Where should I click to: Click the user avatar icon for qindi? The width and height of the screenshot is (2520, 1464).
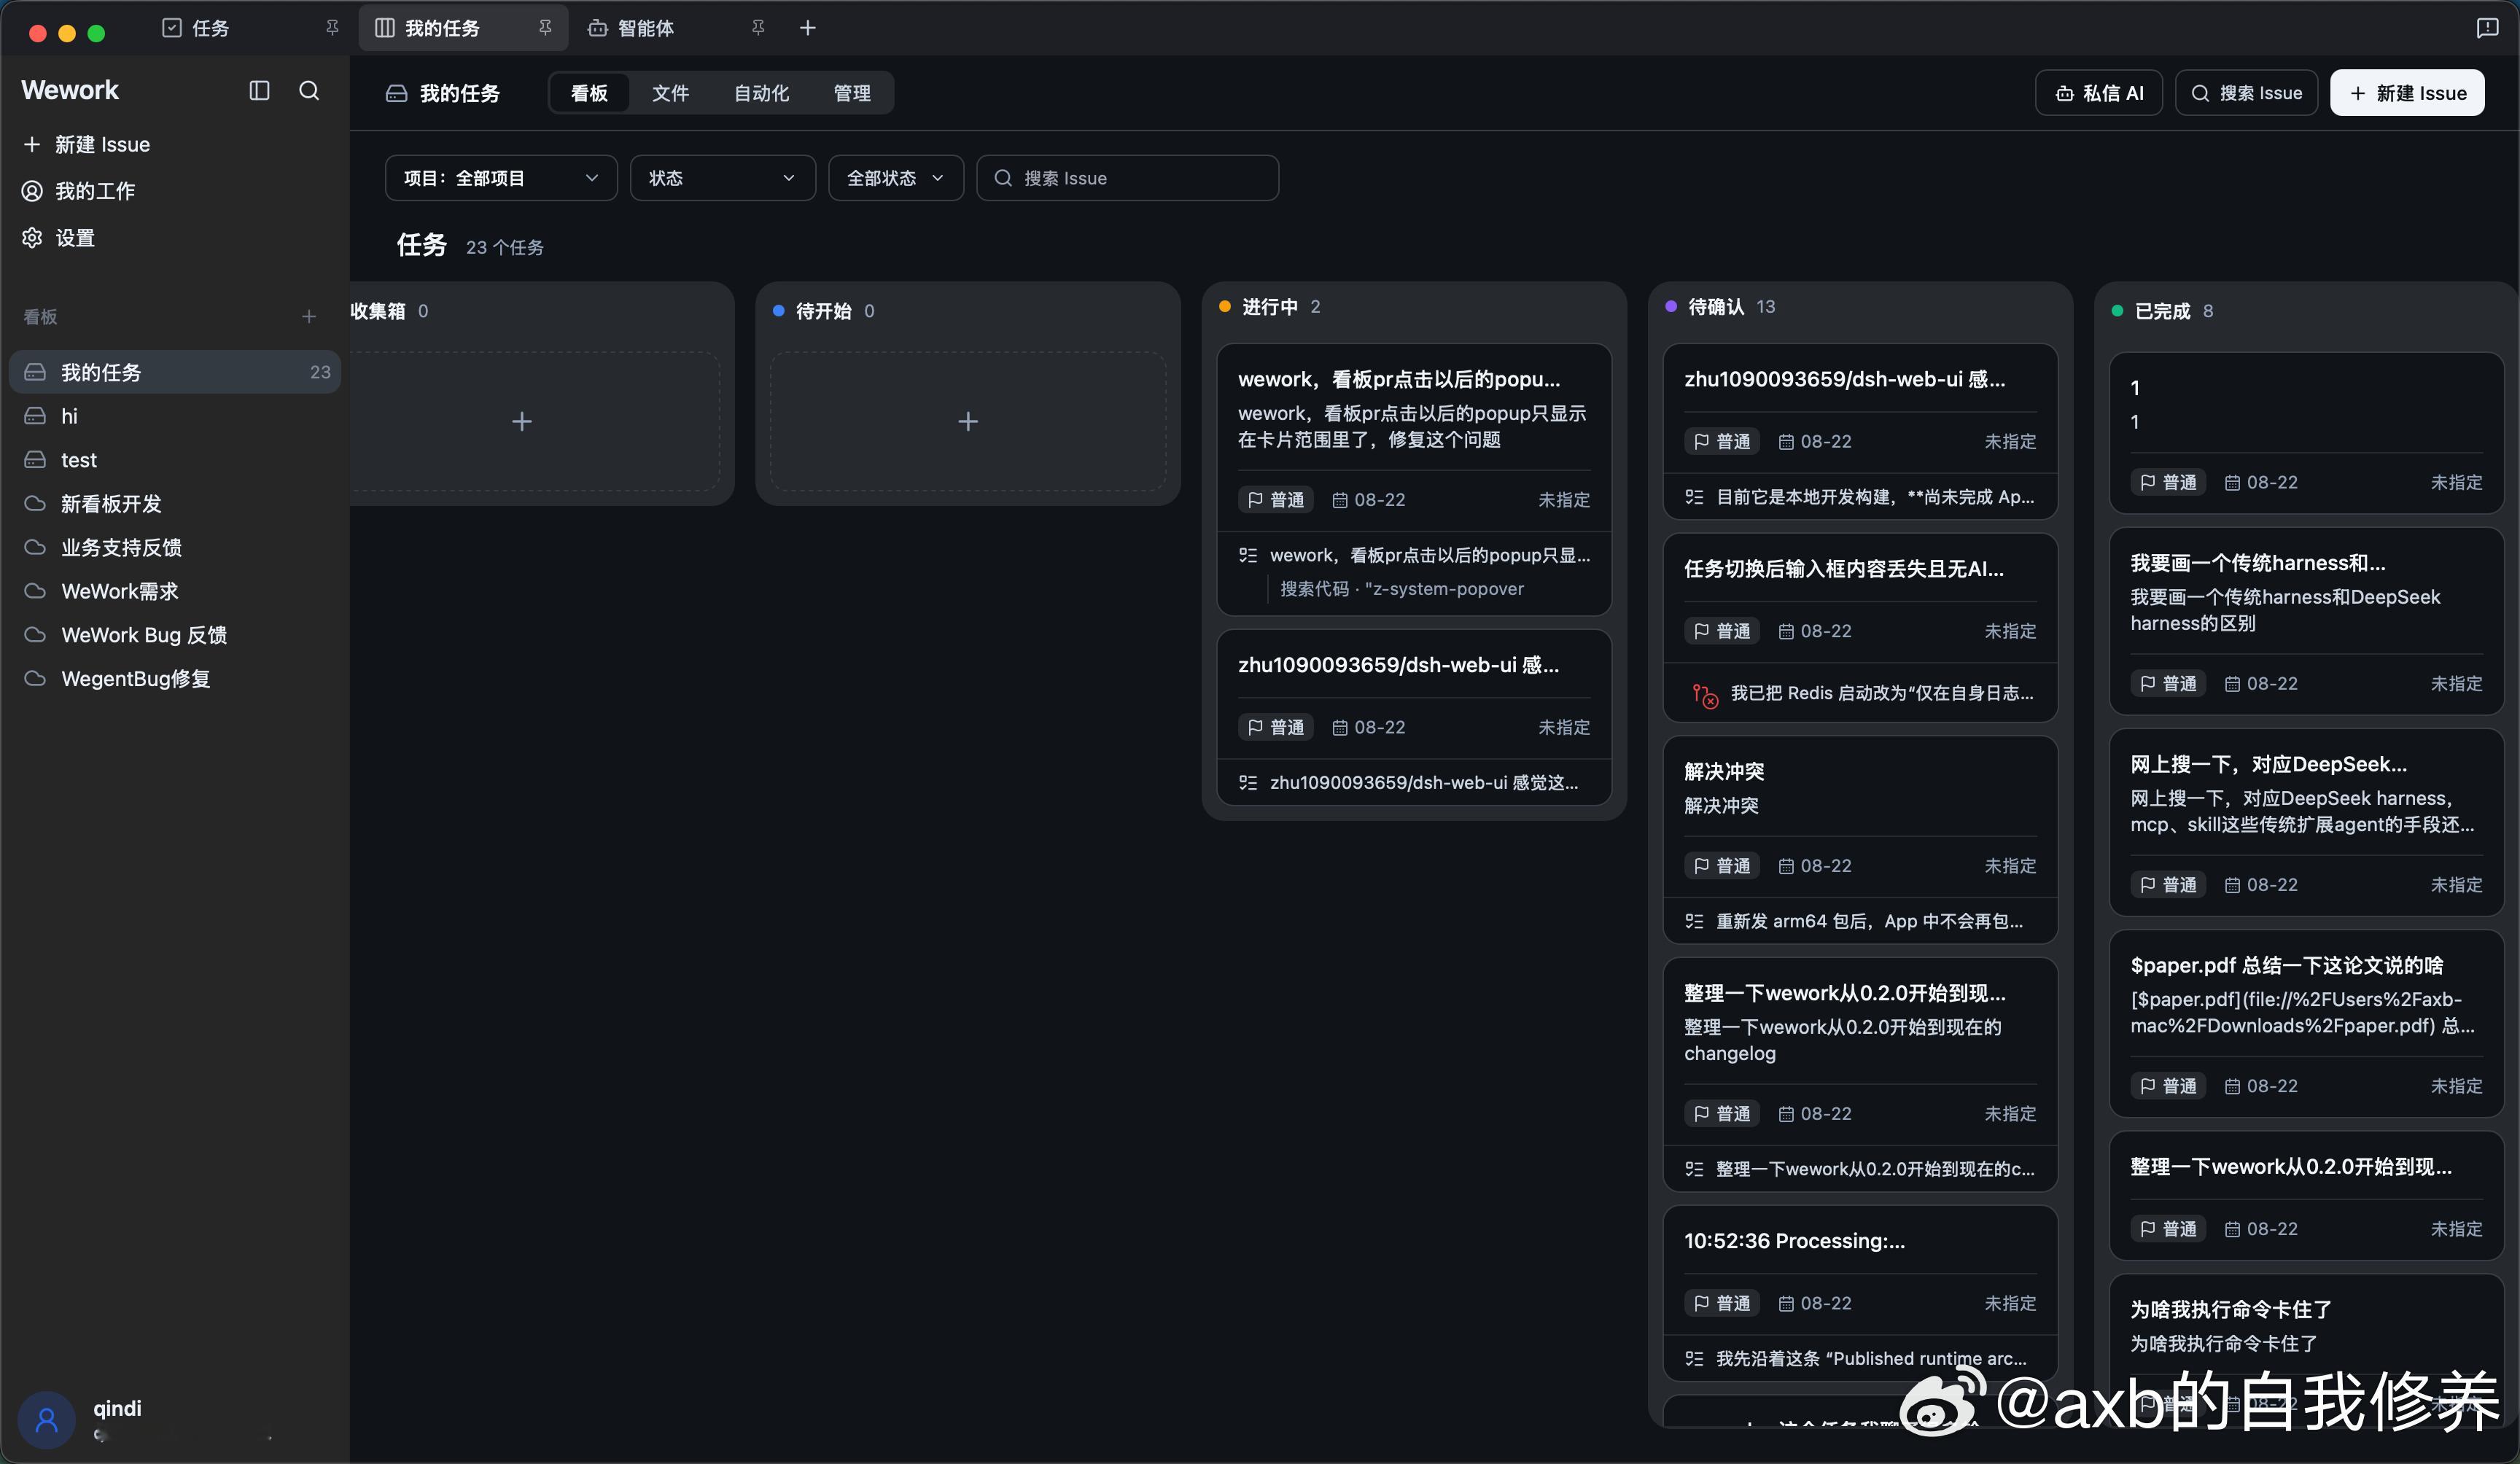[x=46, y=1420]
